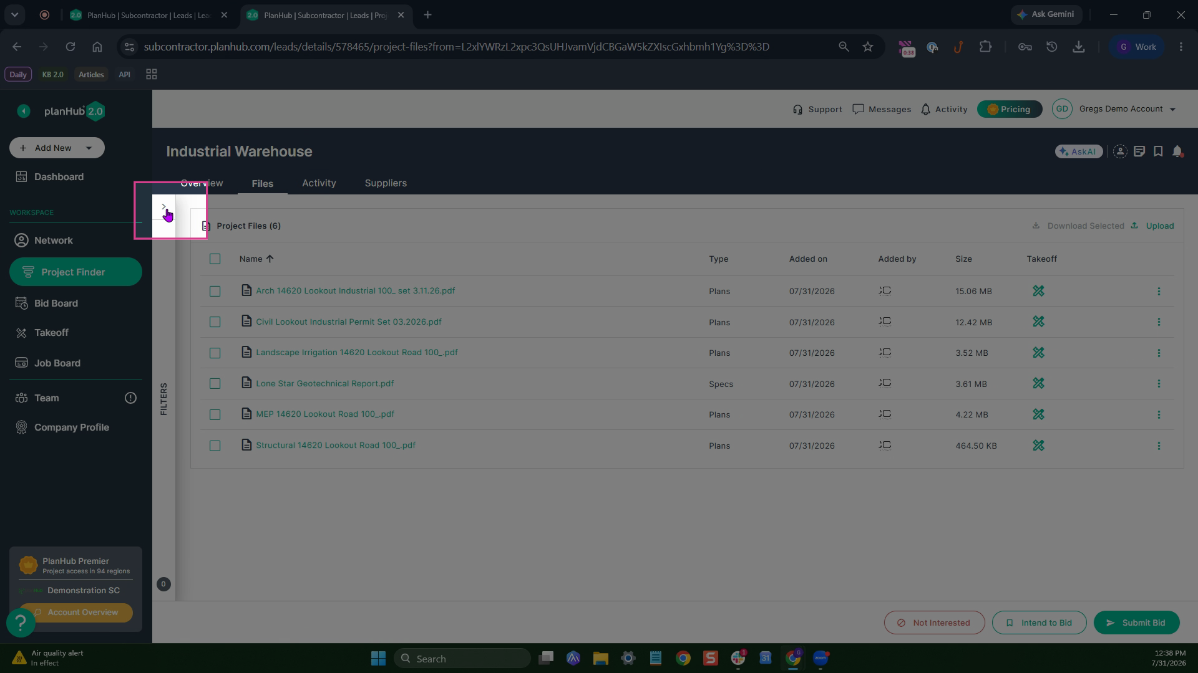Open the Activity tab of the project
This screenshot has width=1198, height=673.
(319, 183)
